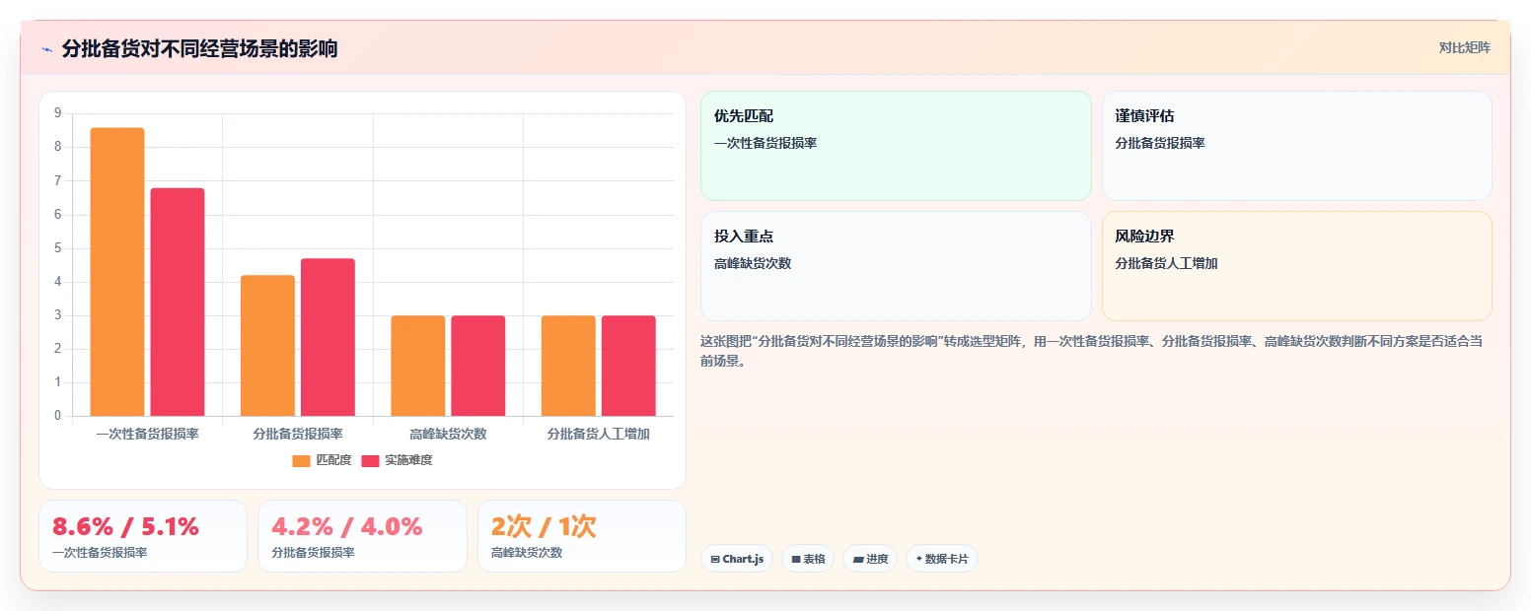Click the orange 分批备货人工增加 bar
Image resolution: width=1531 pixels, height=611 pixels.
[x=568, y=366]
